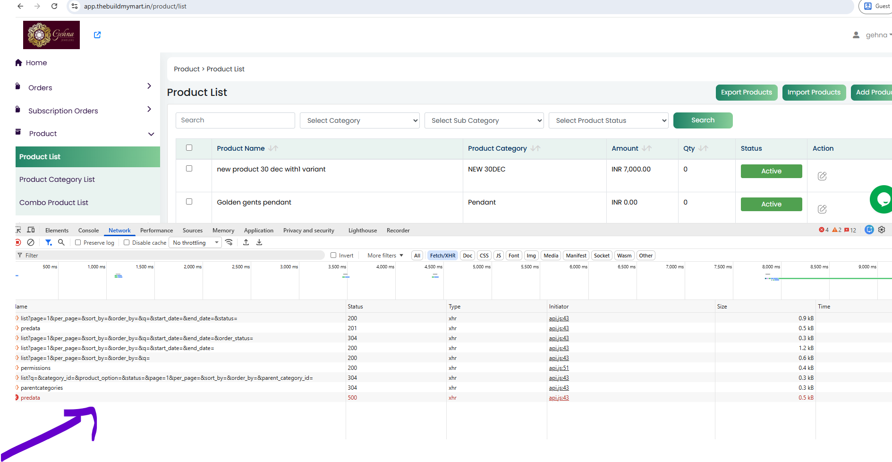
Task: Click the import HAR upload icon
Action: (246, 242)
